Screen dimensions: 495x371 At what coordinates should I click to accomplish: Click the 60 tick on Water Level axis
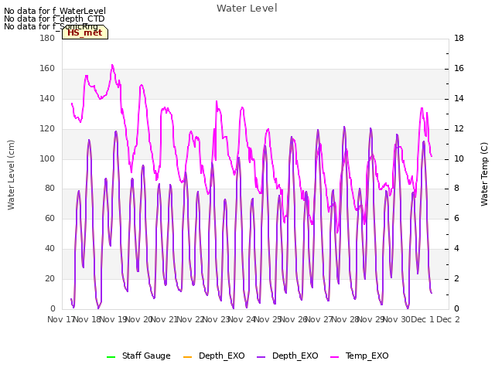pyautogui.click(x=49, y=218)
